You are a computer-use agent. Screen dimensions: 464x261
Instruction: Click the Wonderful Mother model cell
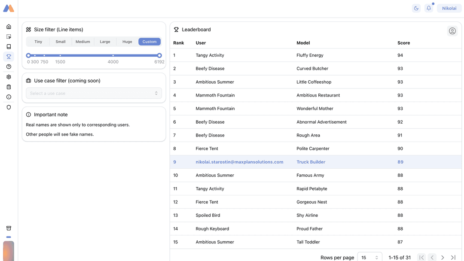point(315,109)
